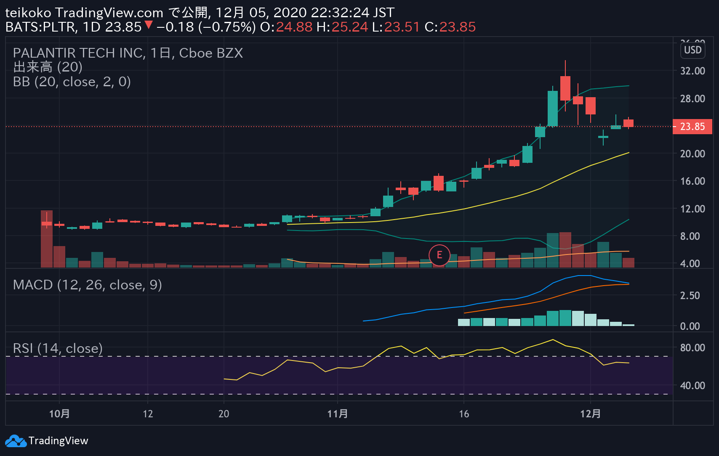The image size is (719, 456).
Task: Click the '16' date axis label
Action: pos(464,414)
